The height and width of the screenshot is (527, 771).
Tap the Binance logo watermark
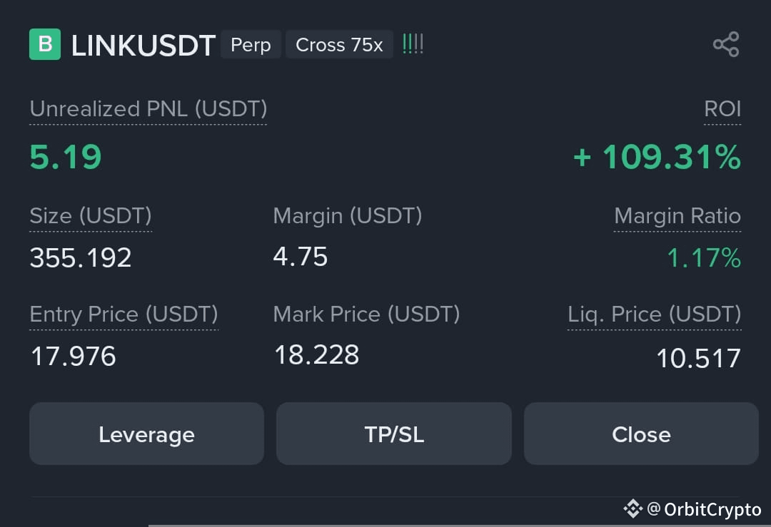pyautogui.click(x=633, y=509)
